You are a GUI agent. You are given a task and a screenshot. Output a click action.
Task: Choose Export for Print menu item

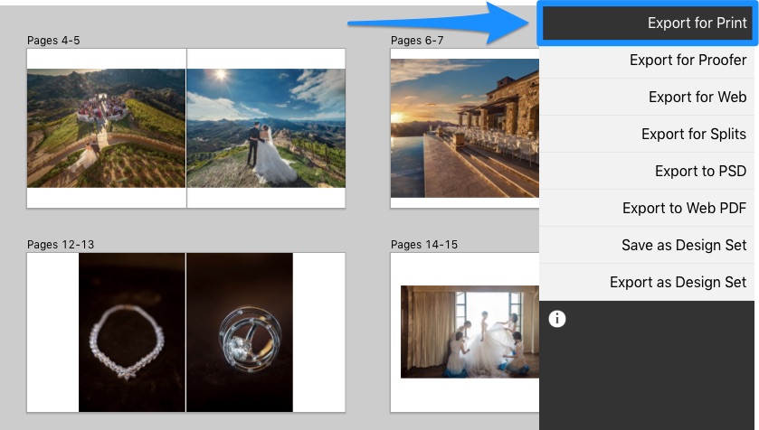tap(647, 23)
